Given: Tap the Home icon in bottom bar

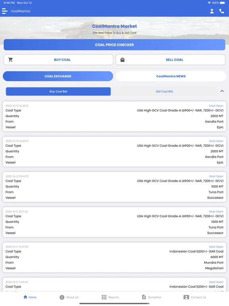Looking at the screenshot, I should click(x=25, y=297).
